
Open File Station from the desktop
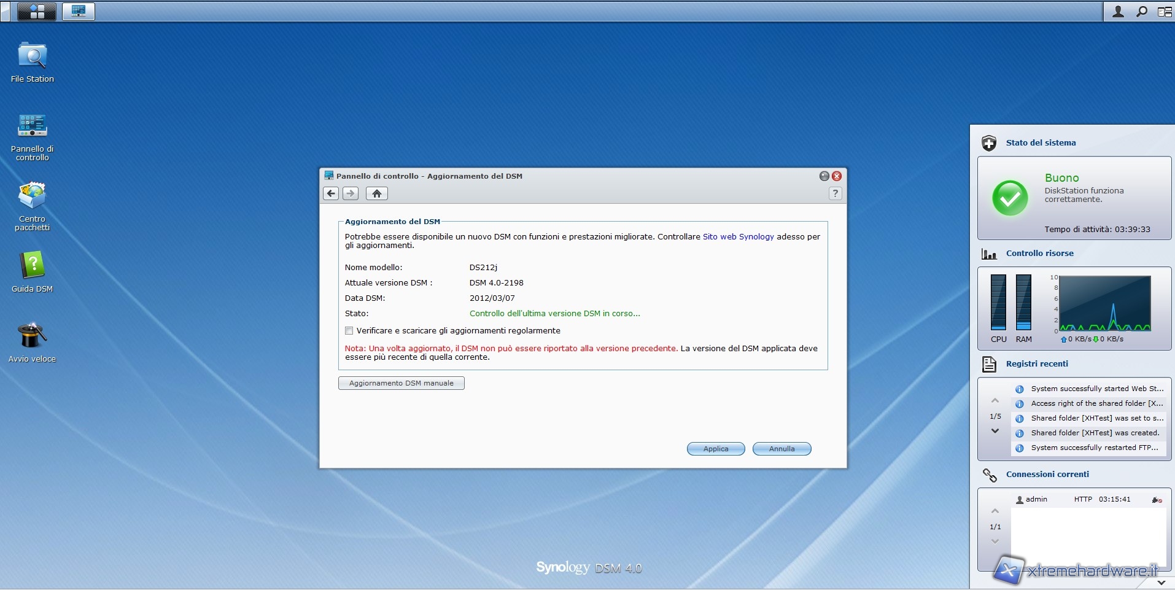click(32, 56)
